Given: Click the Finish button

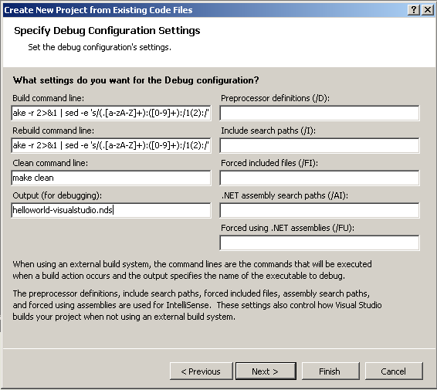Looking at the screenshot, I should point(330,371).
